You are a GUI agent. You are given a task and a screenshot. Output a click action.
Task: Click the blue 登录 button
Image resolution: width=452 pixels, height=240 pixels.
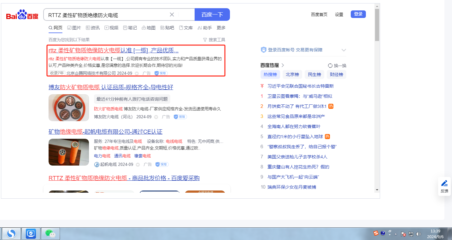[358, 14]
